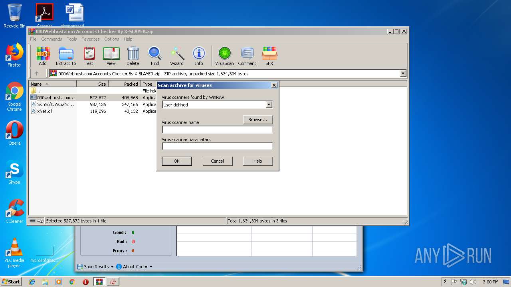Click the up one level arrow
Image resolution: width=511 pixels, height=287 pixels.
point(37,73)
